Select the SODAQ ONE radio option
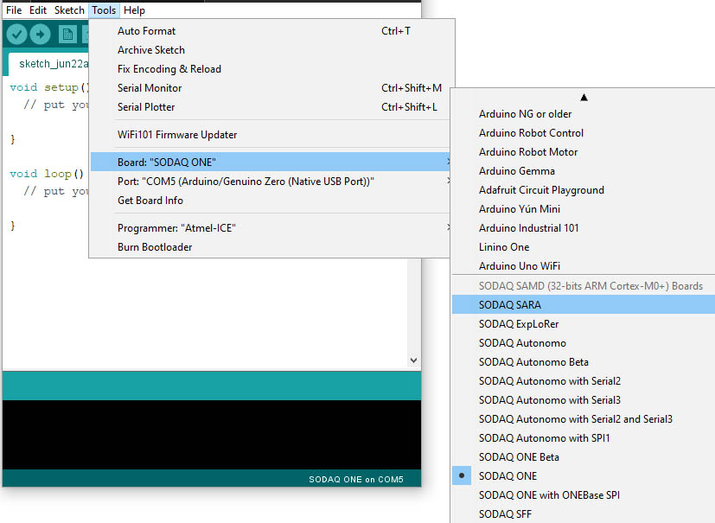 click(x=508, y=476)
